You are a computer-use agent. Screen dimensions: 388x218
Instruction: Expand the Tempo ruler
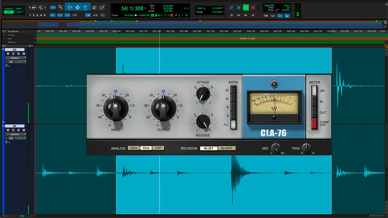pyautogui.click(x=4, y=35)
